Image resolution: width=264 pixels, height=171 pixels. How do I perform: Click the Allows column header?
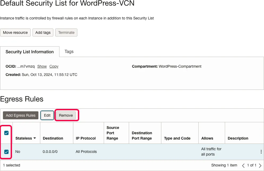click(207, 139)
